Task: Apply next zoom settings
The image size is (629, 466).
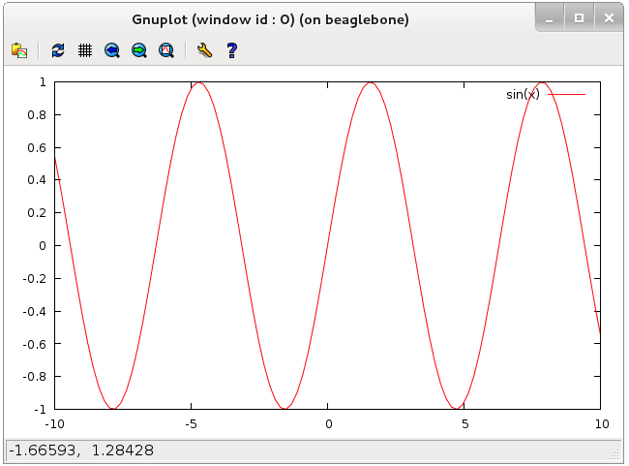Action: click(x=139, y=50)
